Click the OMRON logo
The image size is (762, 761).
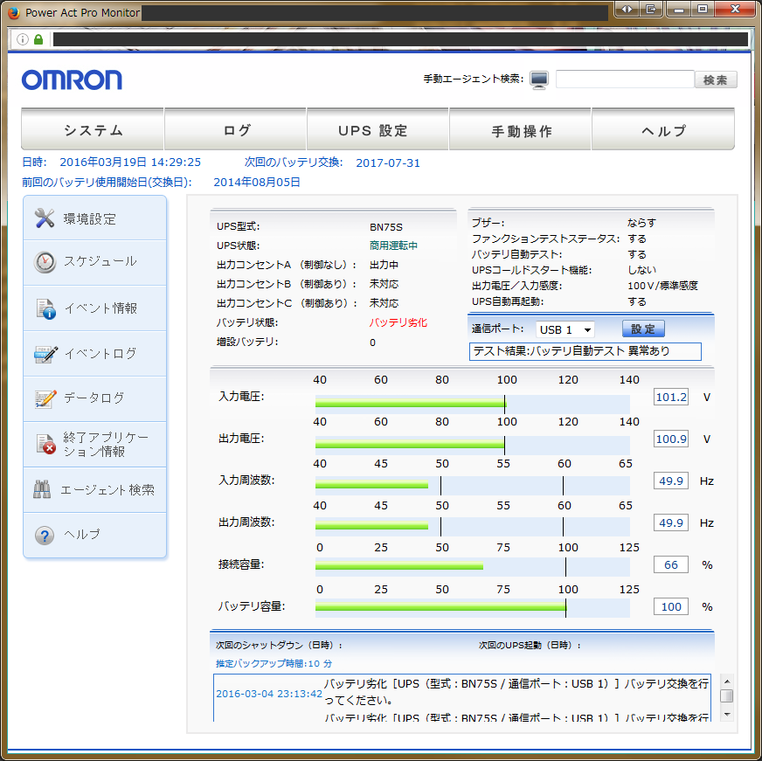click(x=72, y=80)
